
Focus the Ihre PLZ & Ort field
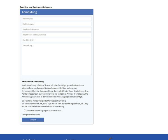click(x=57, y=40)
